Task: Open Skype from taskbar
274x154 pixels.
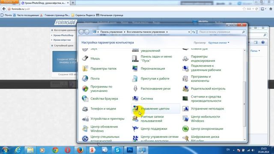Action: pos(117,150)
